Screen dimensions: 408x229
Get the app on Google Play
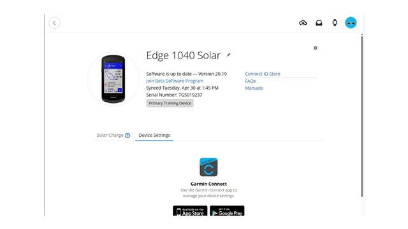point(227,211)
